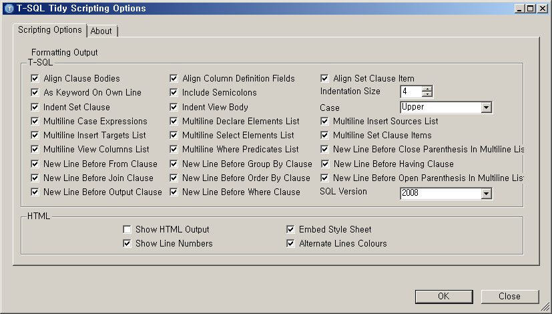Minimize the Scripting Options window
Viewport: 552px width, 314px height.
pyautogui.click(x=519, y=9)
